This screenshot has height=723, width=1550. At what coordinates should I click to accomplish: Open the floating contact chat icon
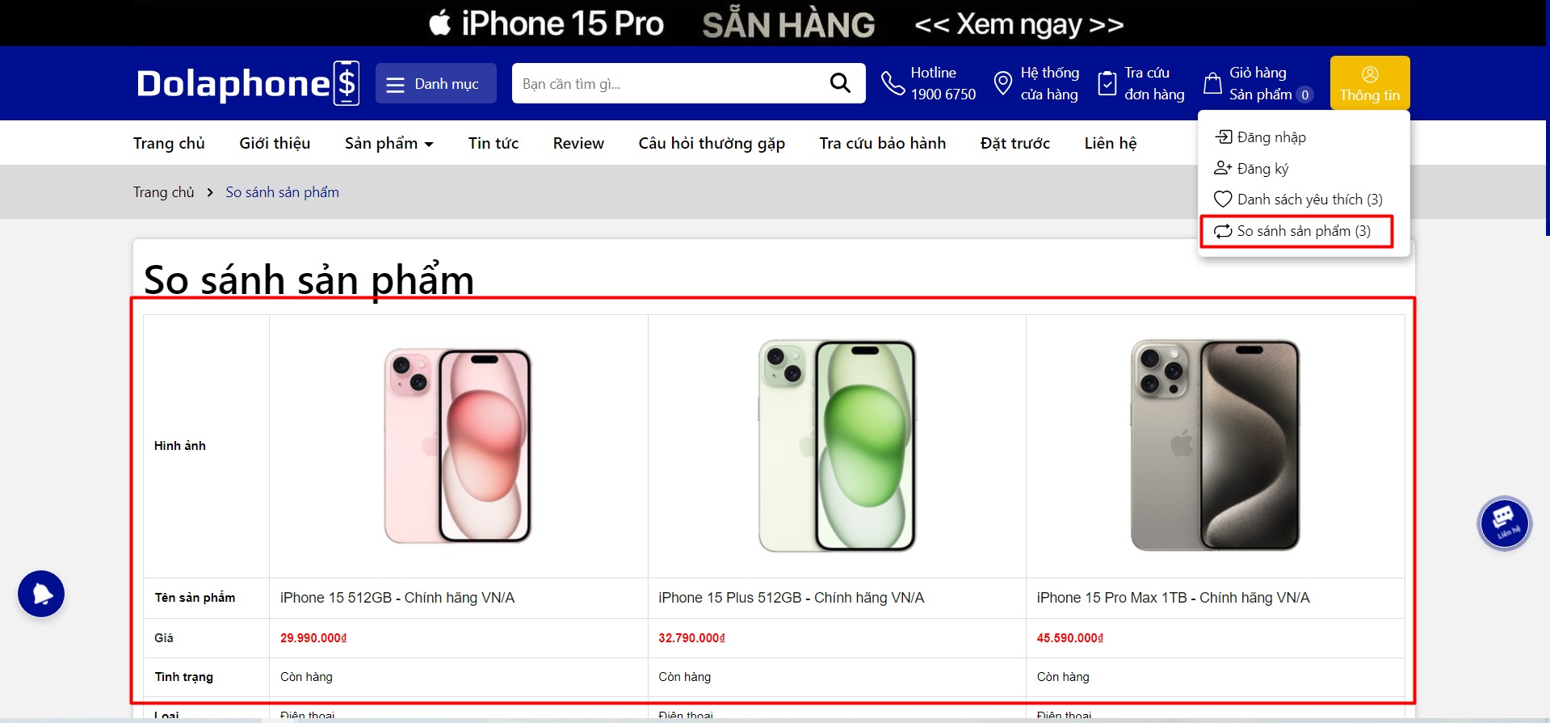[x=1504, y=523]
